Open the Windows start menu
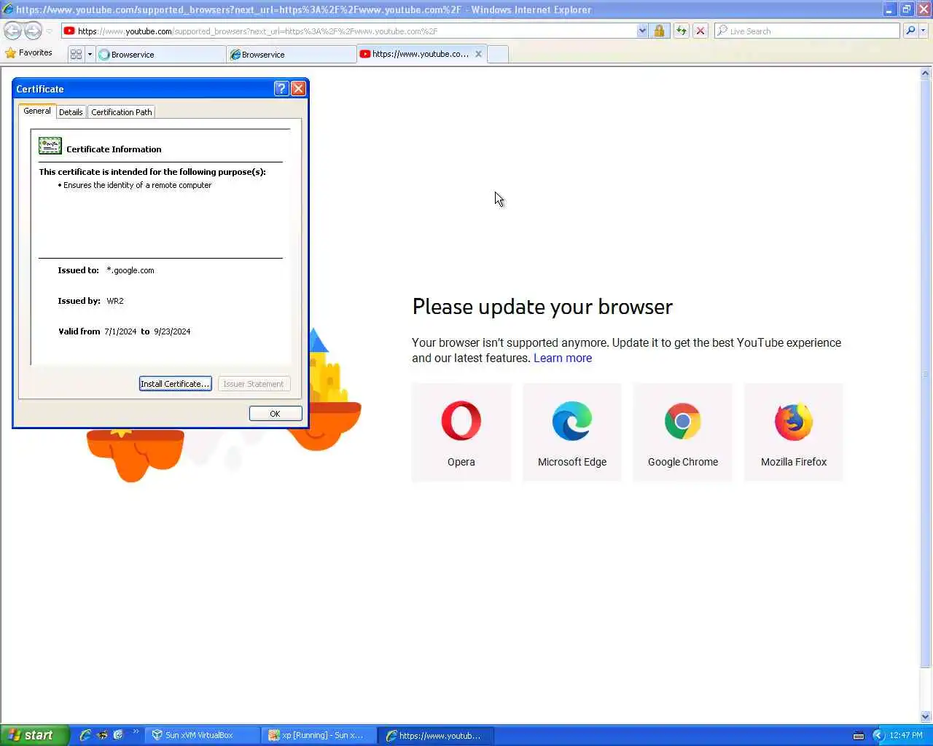This screenshot has width=933, height=746. point(34,735)
